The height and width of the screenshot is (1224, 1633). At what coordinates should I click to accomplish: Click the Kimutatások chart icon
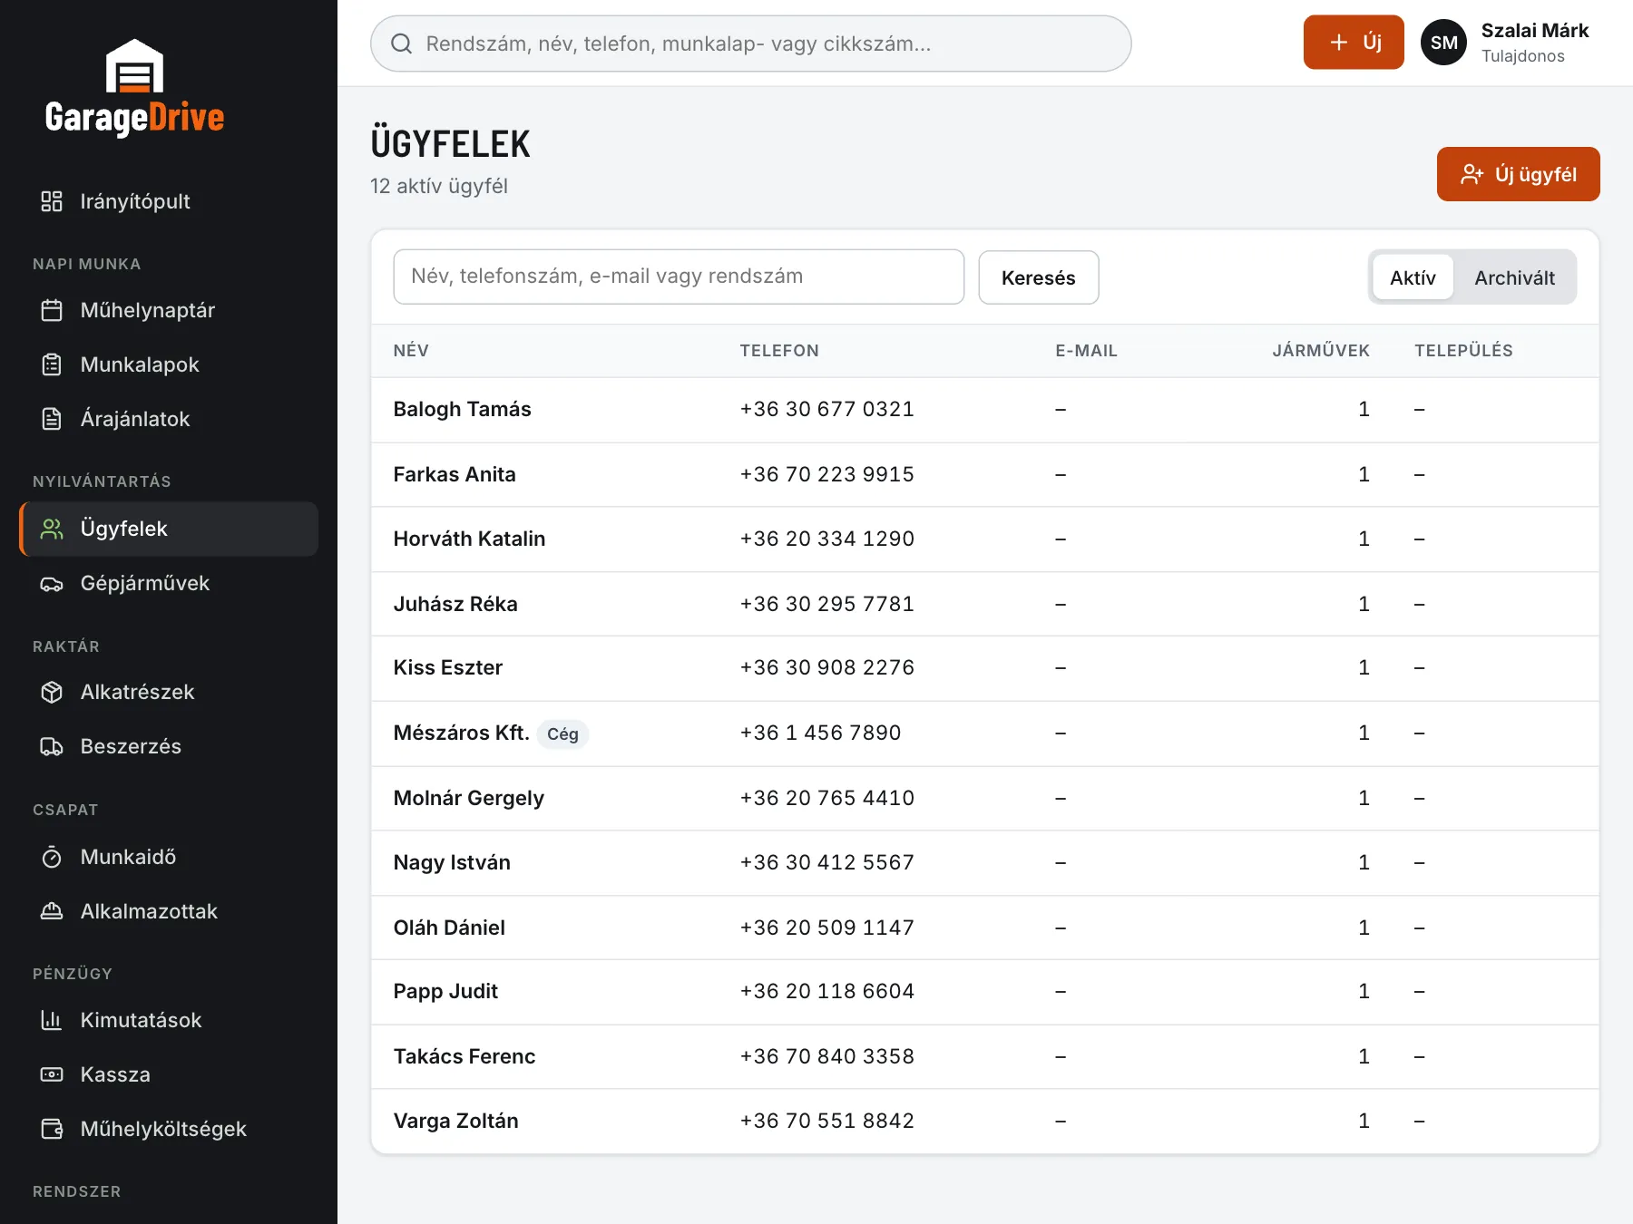pos(52,1020)
